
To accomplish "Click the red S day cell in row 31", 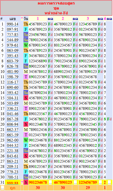I will click(26, 182).
